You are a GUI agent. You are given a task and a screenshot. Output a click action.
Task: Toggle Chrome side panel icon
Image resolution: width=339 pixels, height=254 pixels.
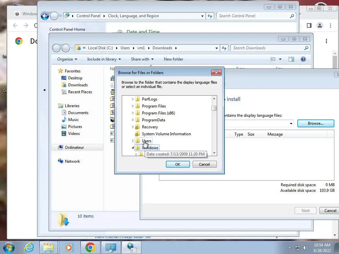click(309, 25)
